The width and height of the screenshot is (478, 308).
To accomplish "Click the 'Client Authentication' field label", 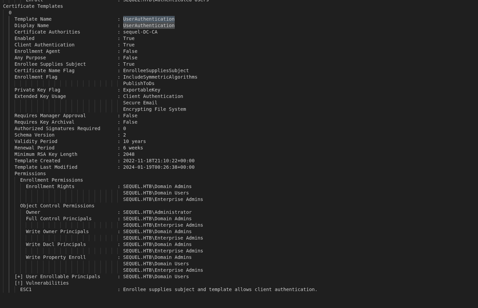I will (x=44, y=45).
